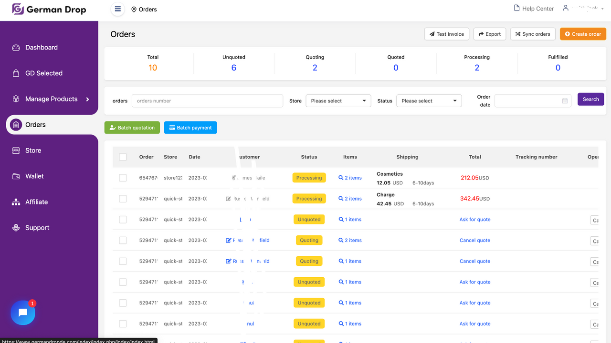Expand the Manage Products submenu arrow
Viewport: 611px width, 343px height.
pyautogui.click(x=87, y=99)
